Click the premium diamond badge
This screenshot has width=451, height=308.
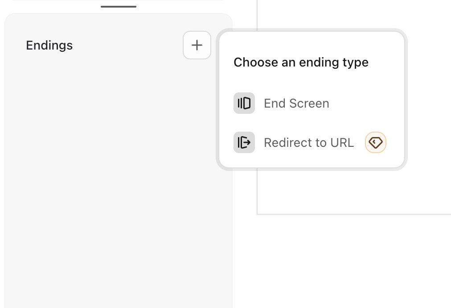pyautogui.click(x=375, y=142)
